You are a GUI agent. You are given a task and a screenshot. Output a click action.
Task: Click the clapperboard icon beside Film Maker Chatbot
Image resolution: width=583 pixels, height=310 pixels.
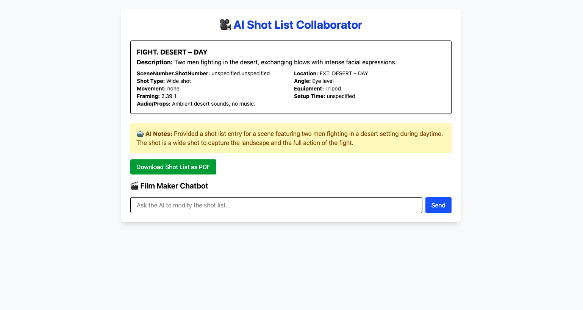pyautogui.click(x=134, y=186)
